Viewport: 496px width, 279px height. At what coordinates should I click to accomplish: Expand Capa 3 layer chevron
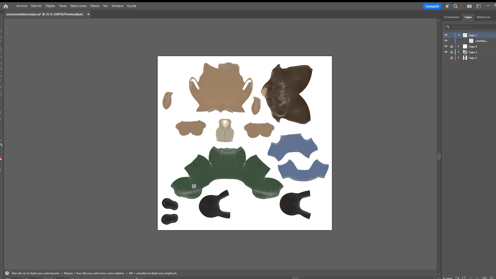click(x=459, y=52)
